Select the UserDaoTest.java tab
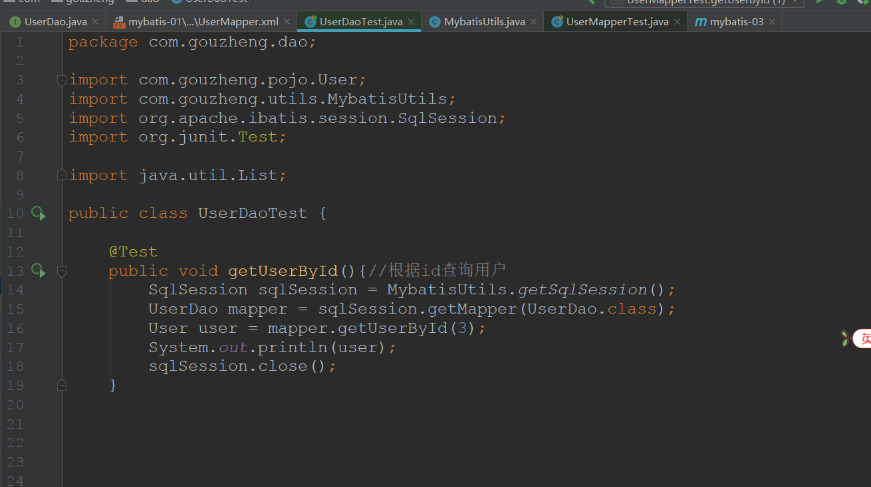Image resolution: width=871 pixels, height=487 pixels. [361, 22]
